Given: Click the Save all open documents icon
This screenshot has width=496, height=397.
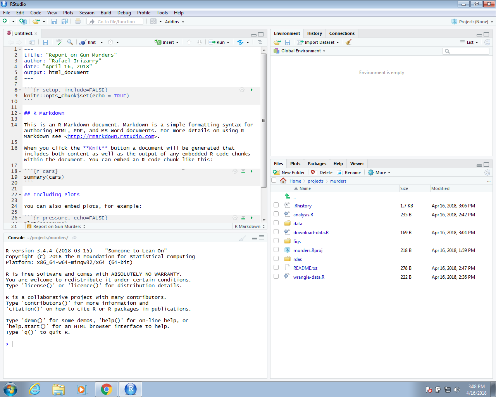Looking at the screenshot, I should [x=64, y=21].
